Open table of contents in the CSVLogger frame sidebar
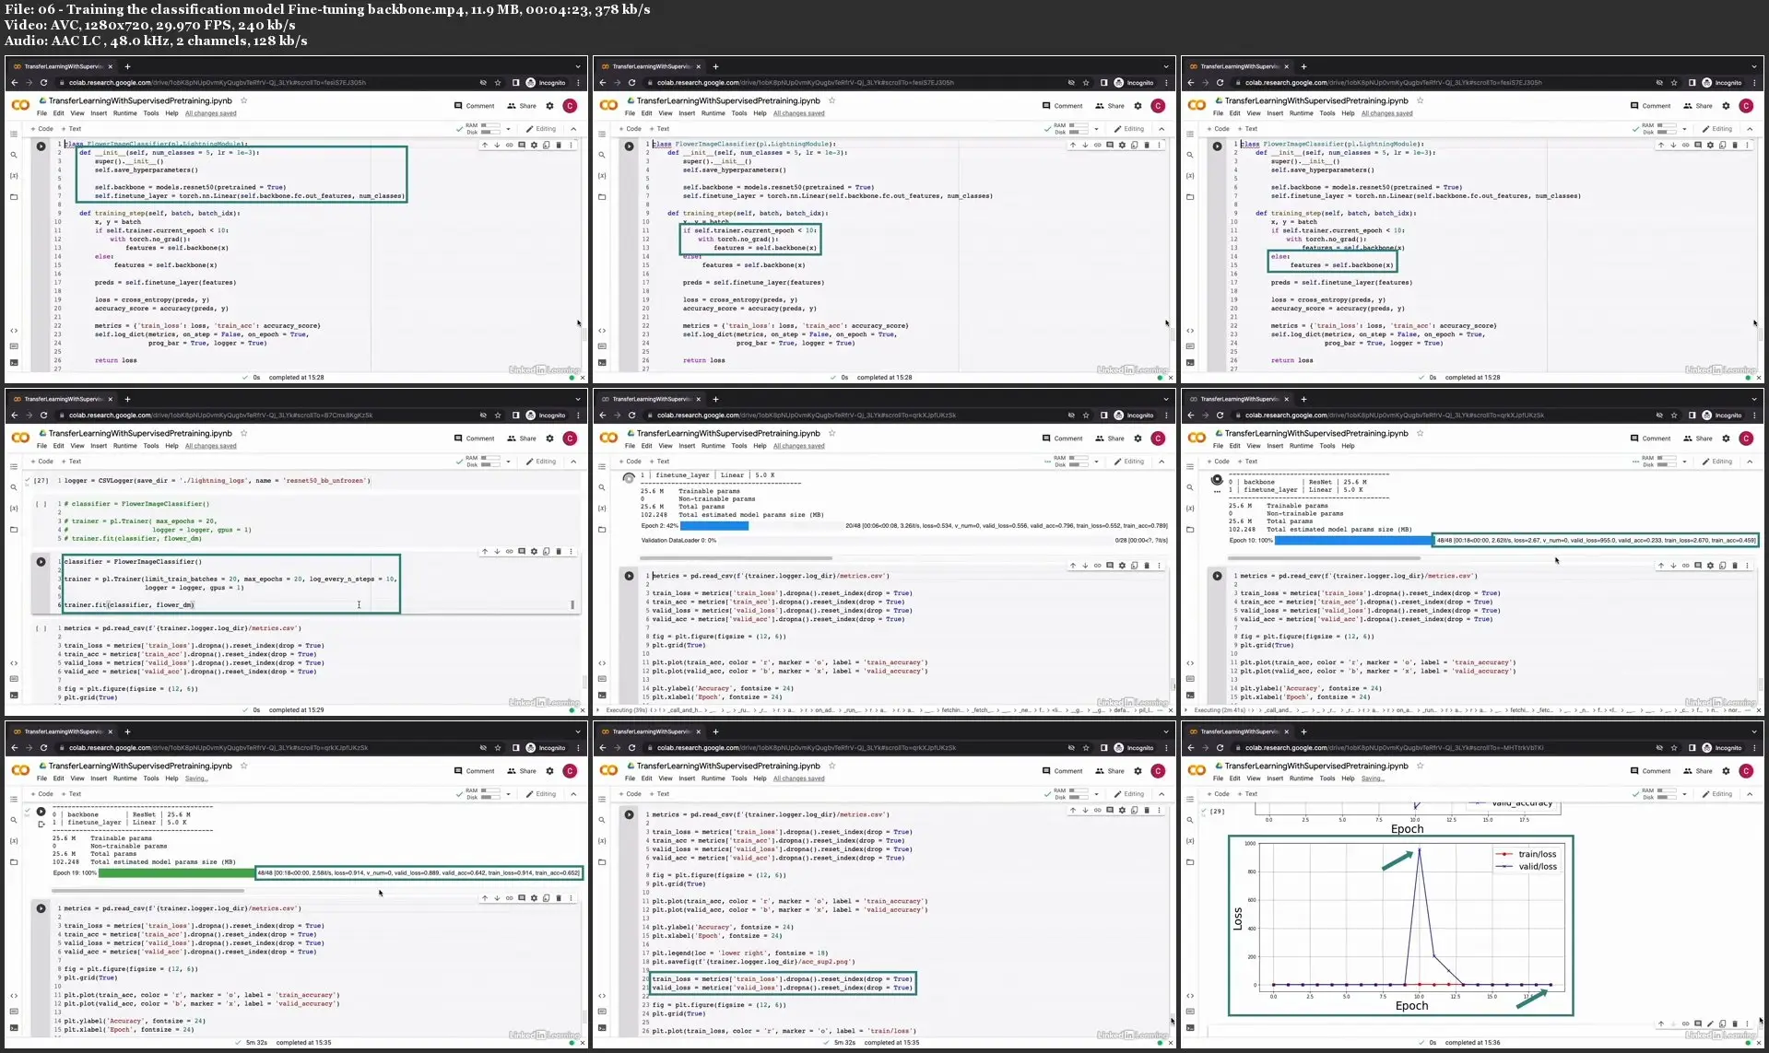The height and width of the screenshot is (1053, 1769). pyautogui.click(x=14, y=467)
